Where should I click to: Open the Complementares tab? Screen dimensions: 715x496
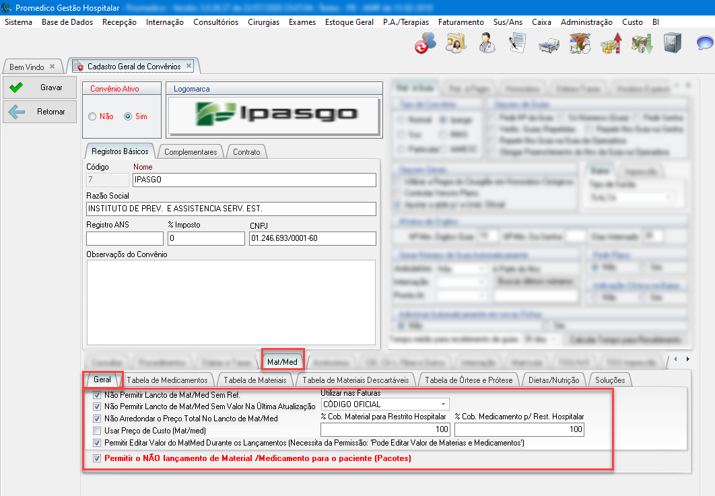tap(191, 152)
